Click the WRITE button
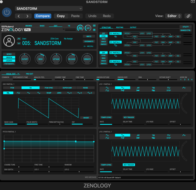This screenshot has width=196, height=190. 89,36
